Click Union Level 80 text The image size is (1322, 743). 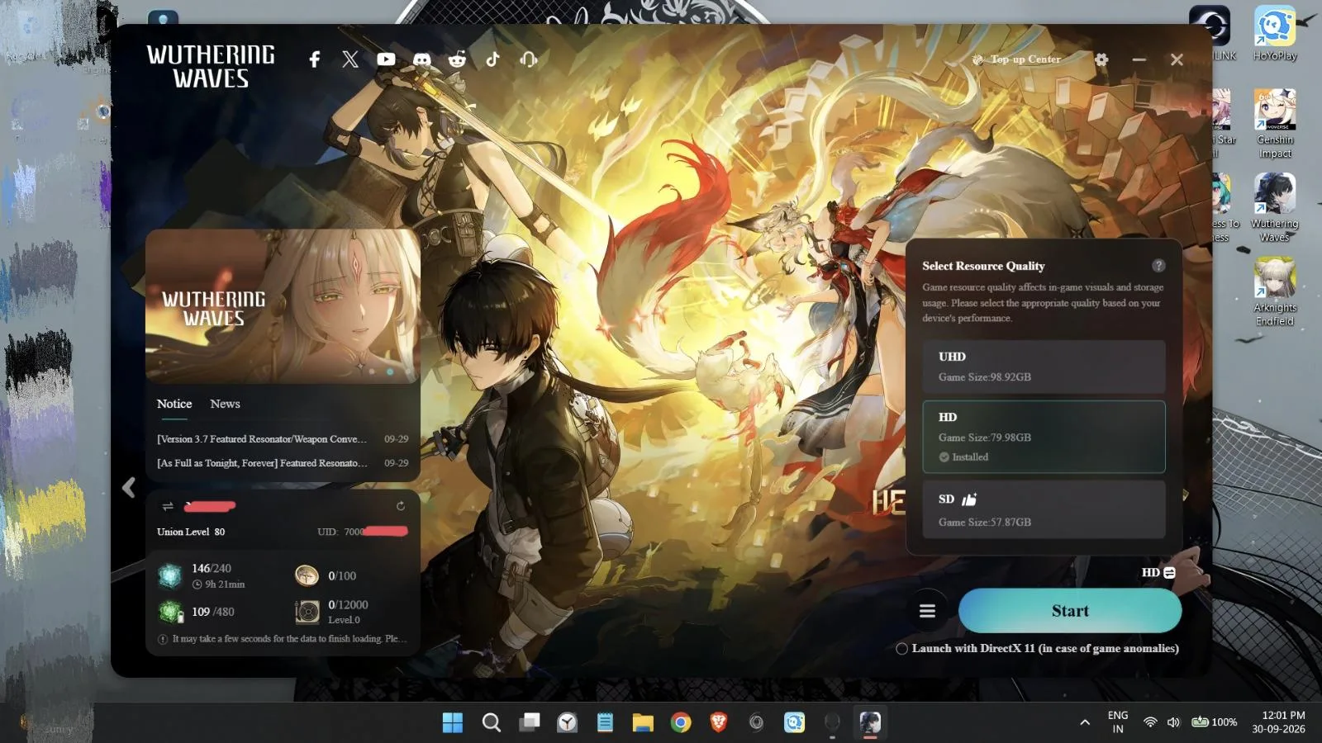click(x=191, y=532)
